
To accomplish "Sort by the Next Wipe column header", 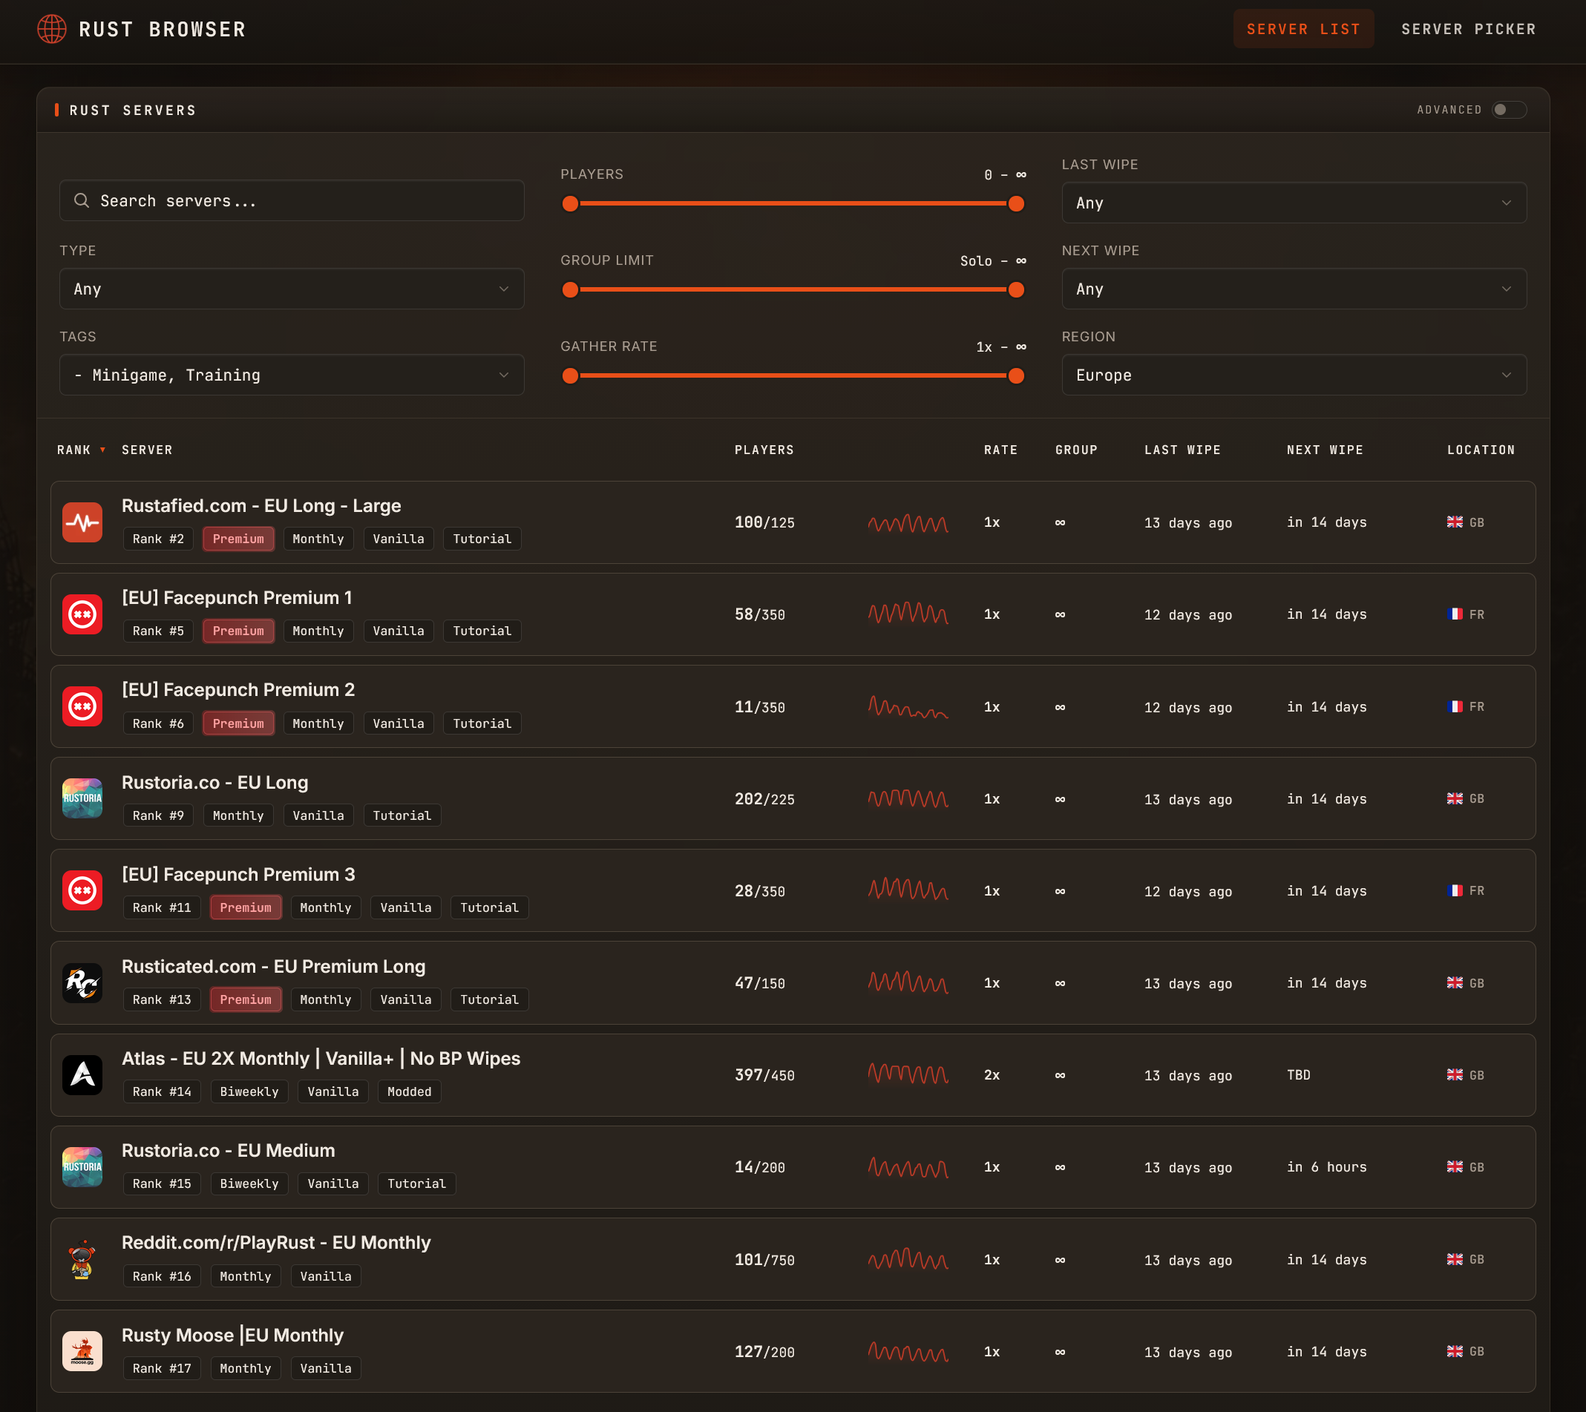I will click(1325, 450).
